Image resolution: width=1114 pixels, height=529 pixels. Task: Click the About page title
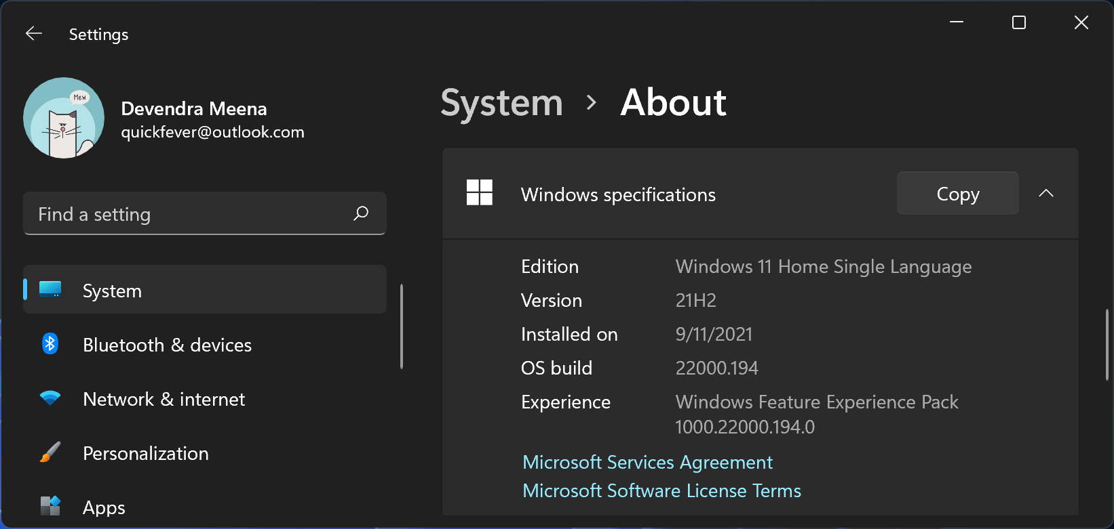pos(673,103)
